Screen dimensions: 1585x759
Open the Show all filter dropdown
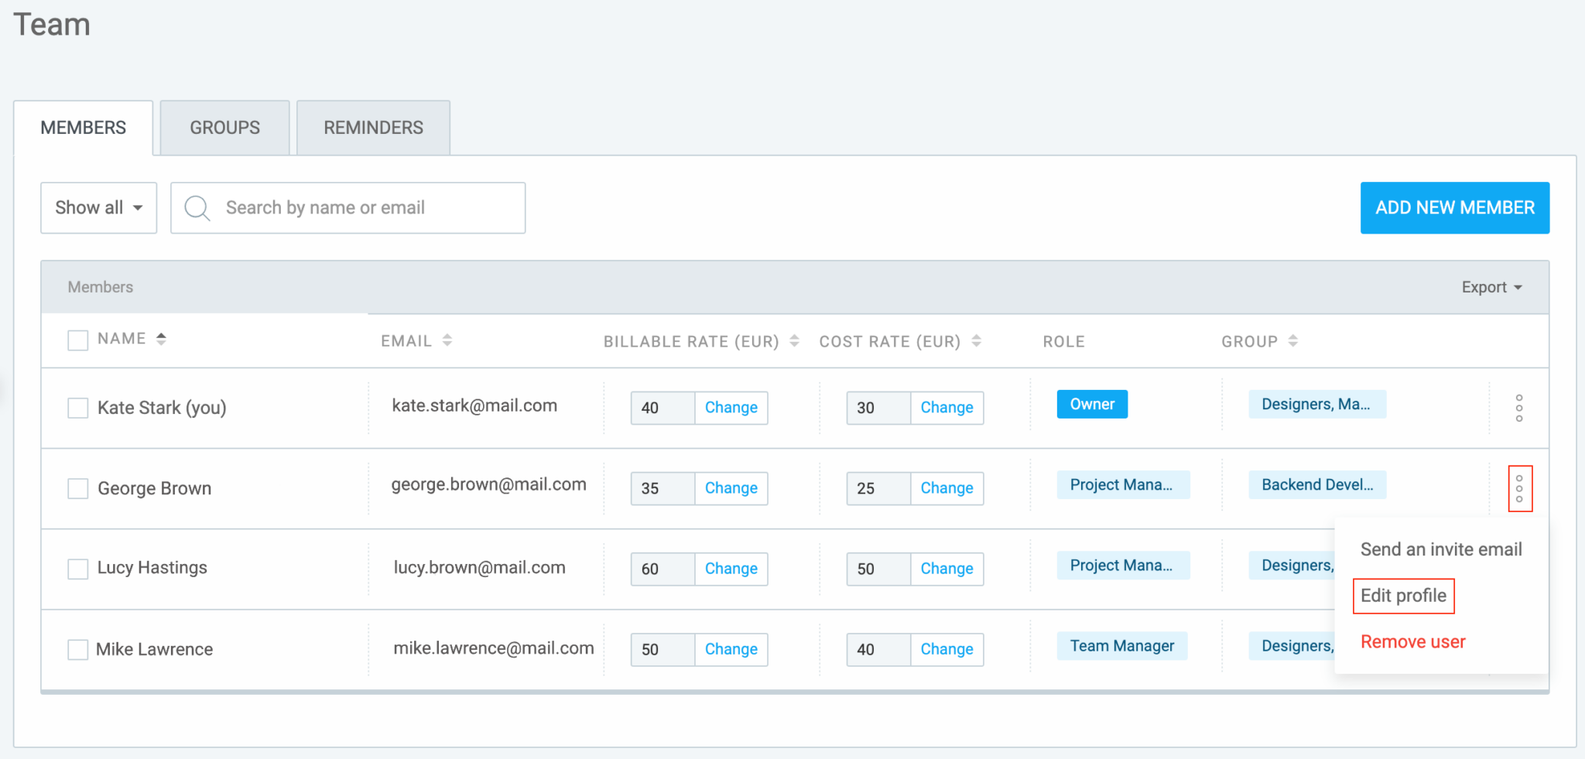tap(98, 208)
